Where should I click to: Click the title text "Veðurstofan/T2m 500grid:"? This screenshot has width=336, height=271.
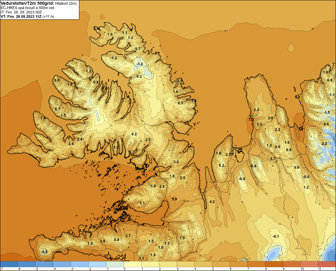28,3
